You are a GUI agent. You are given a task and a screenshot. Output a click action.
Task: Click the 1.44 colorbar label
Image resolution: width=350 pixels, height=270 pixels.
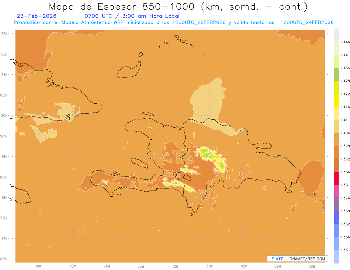tap(344, 55)
